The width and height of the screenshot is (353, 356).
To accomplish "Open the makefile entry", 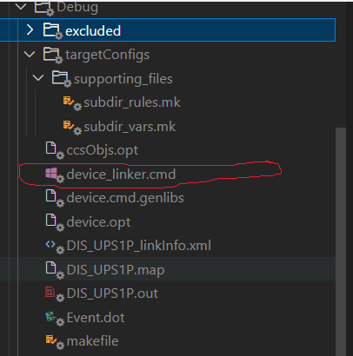I will pyautogui.click(x=92, y=341).
